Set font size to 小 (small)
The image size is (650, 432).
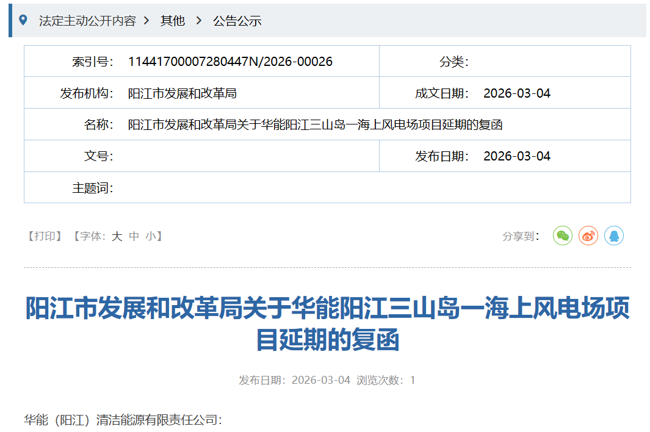(151, 236)
